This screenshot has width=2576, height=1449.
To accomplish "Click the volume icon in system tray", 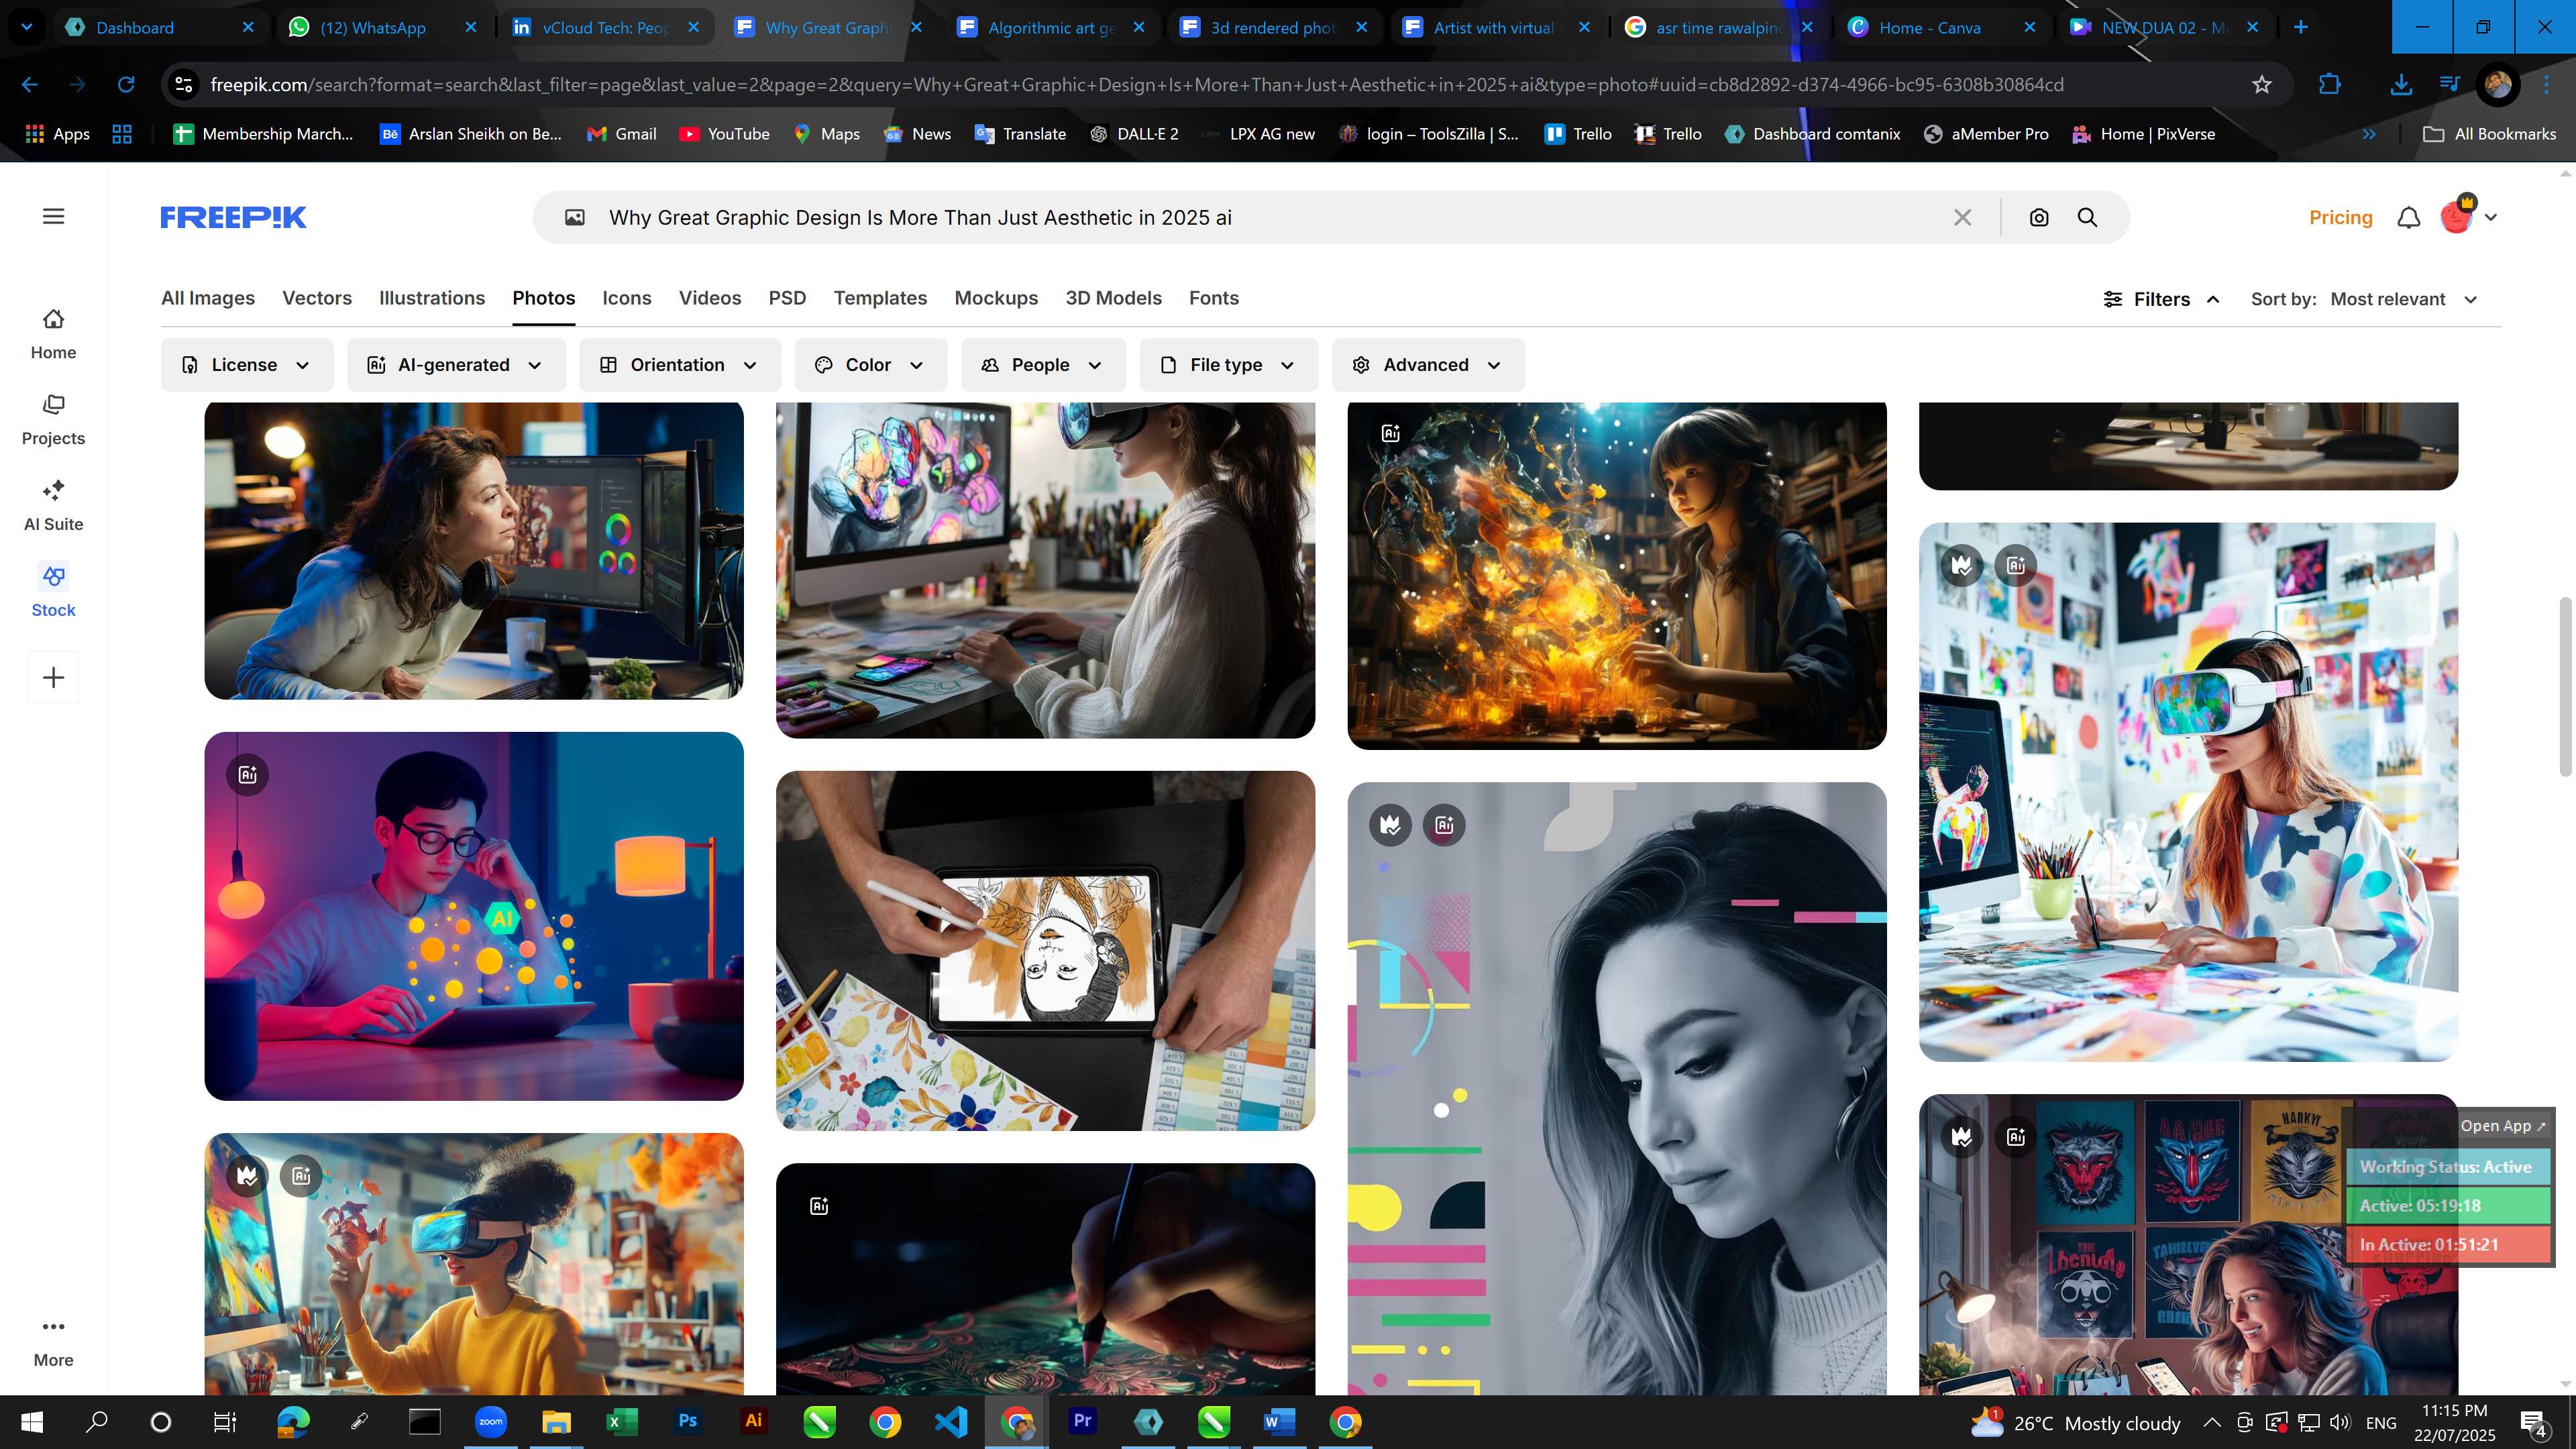I will point(2340,1422).
